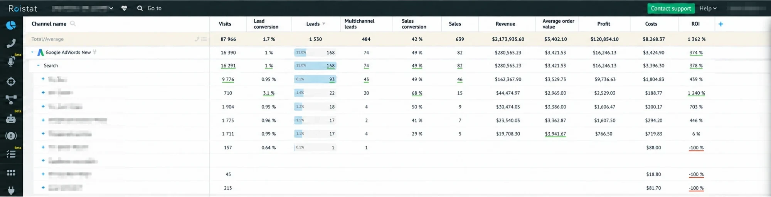The width and height of the screenshot is (771, 197).
Task: Sort by the ROI column header
Action: tap(695, 24)
